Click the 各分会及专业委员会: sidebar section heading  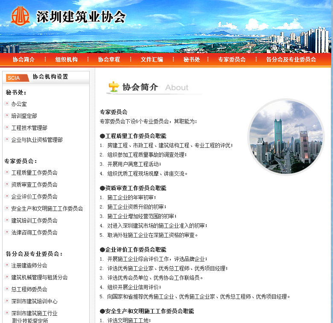34,254
